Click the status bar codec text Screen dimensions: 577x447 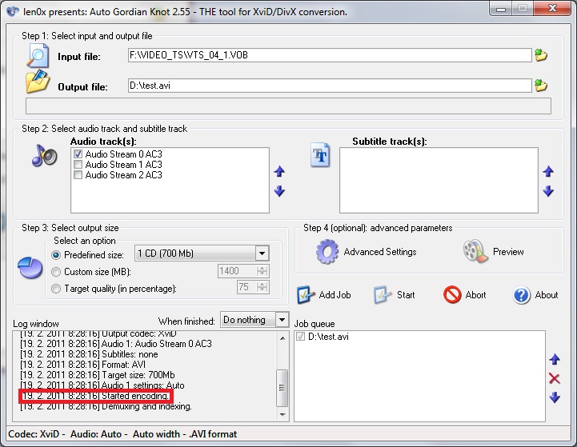[122, 434]
